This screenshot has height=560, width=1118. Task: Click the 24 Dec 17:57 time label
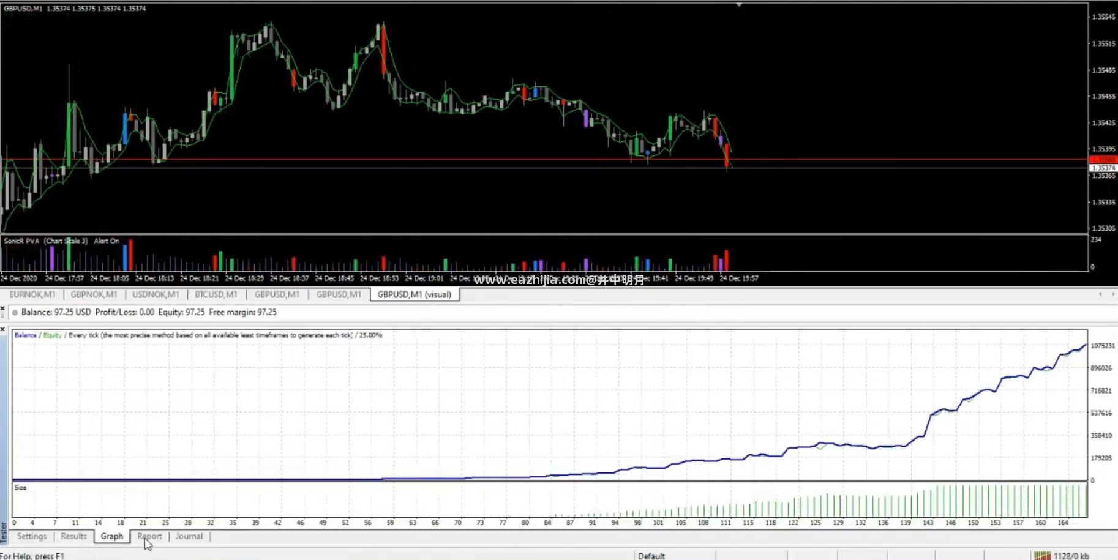[x=64, y=278]
